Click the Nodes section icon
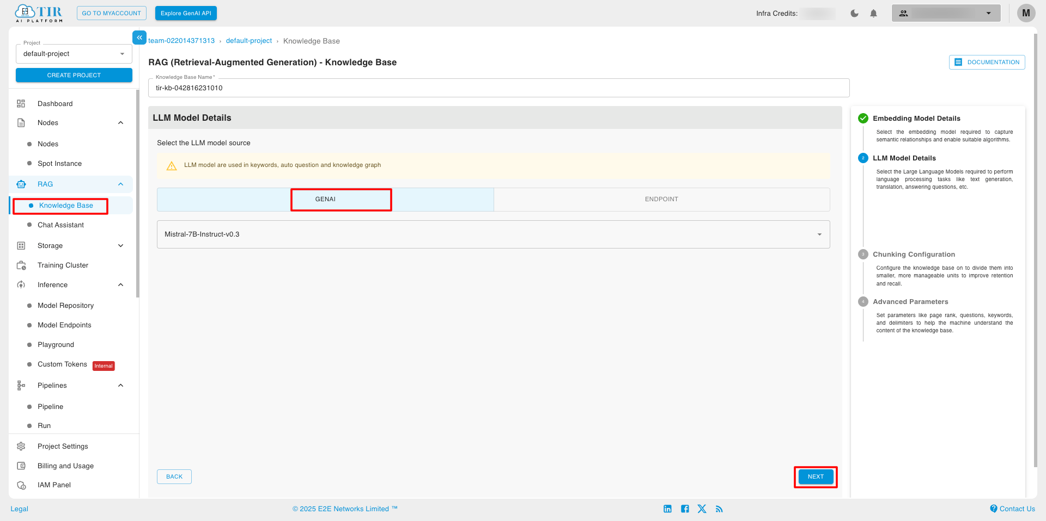Screen dimensions: 1046x521 21,123
